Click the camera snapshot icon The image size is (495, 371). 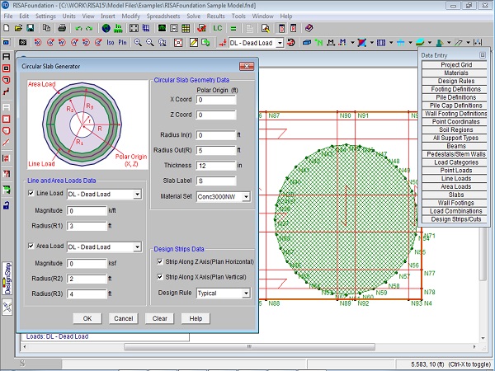point(22,42)
